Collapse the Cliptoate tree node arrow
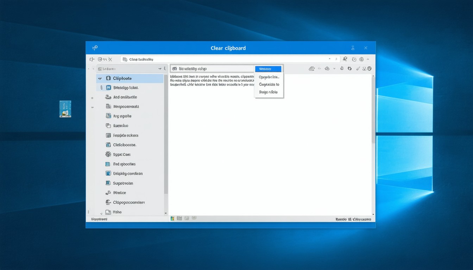The height and width of the screenshot is (270, 473). (x=100, y=78)
